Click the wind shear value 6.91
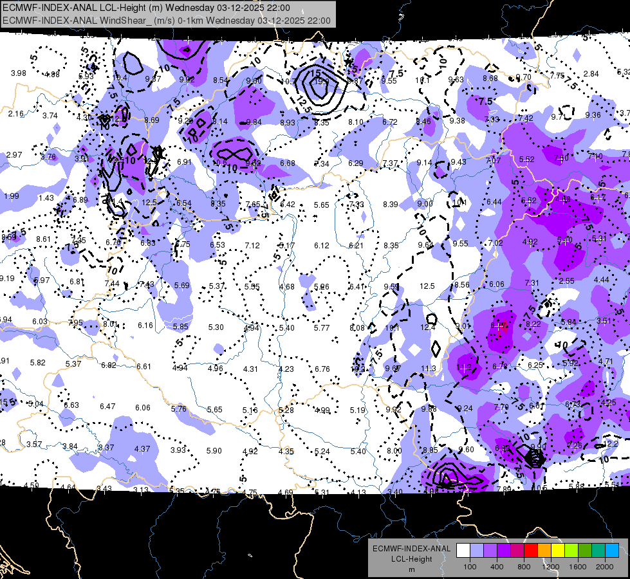 (x=185, y=161)
